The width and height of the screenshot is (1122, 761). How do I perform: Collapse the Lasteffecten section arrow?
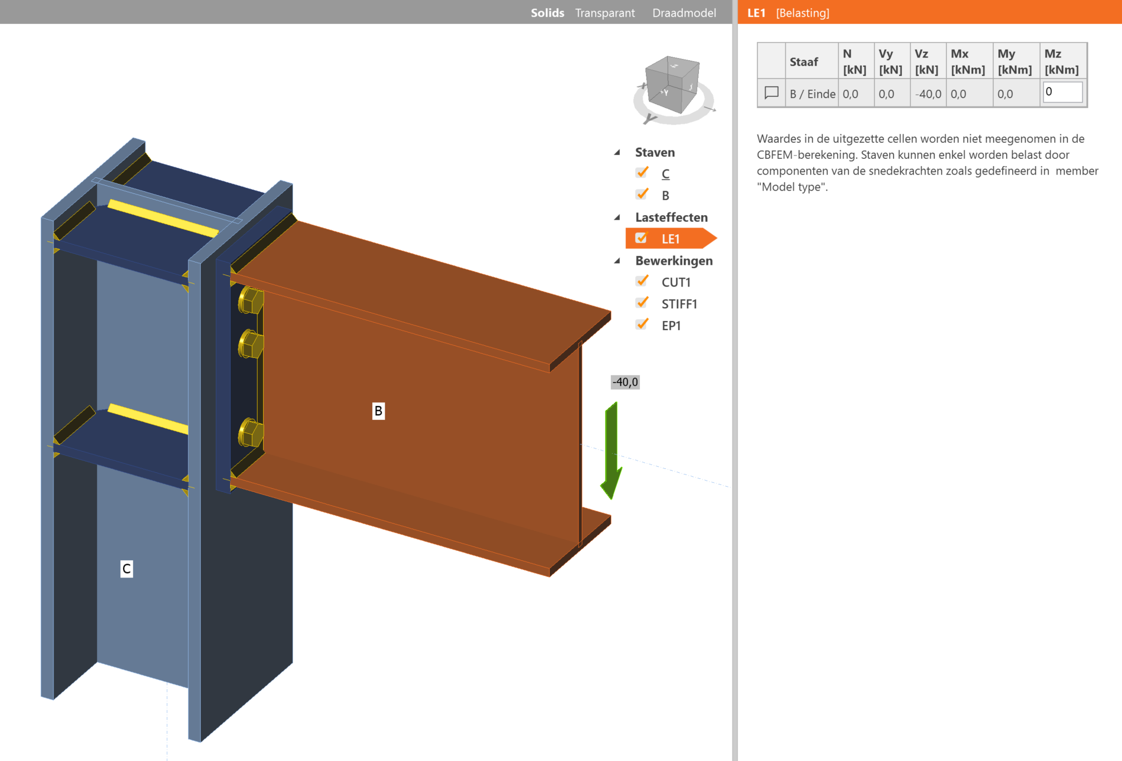pos(617,217)
